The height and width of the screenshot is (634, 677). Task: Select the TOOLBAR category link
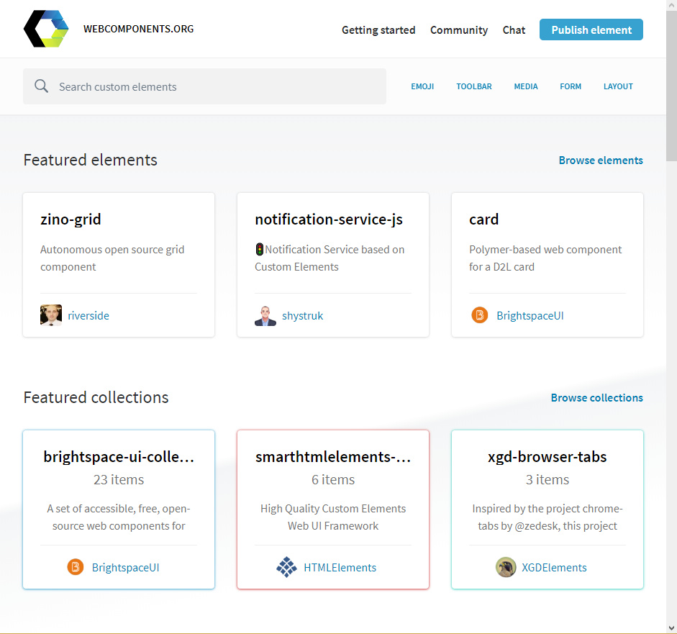pos(474,86)
